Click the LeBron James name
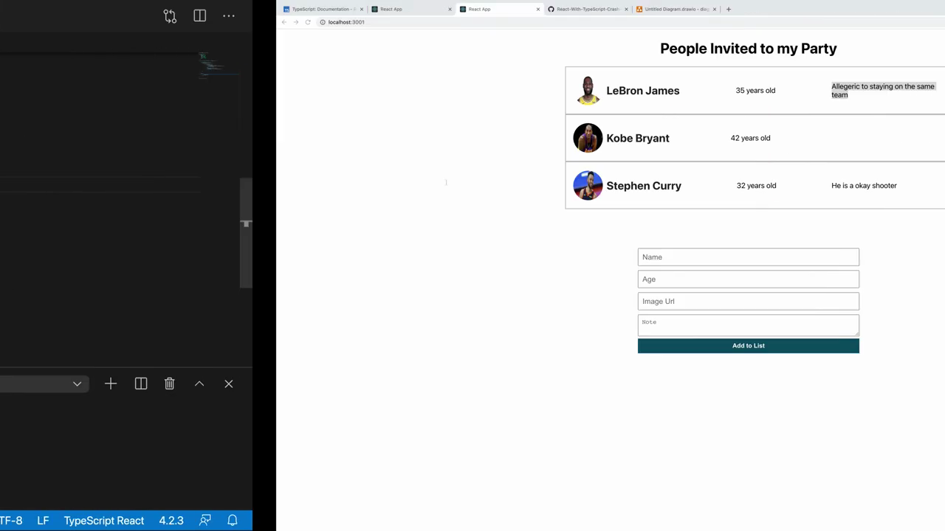 point(643,91)
